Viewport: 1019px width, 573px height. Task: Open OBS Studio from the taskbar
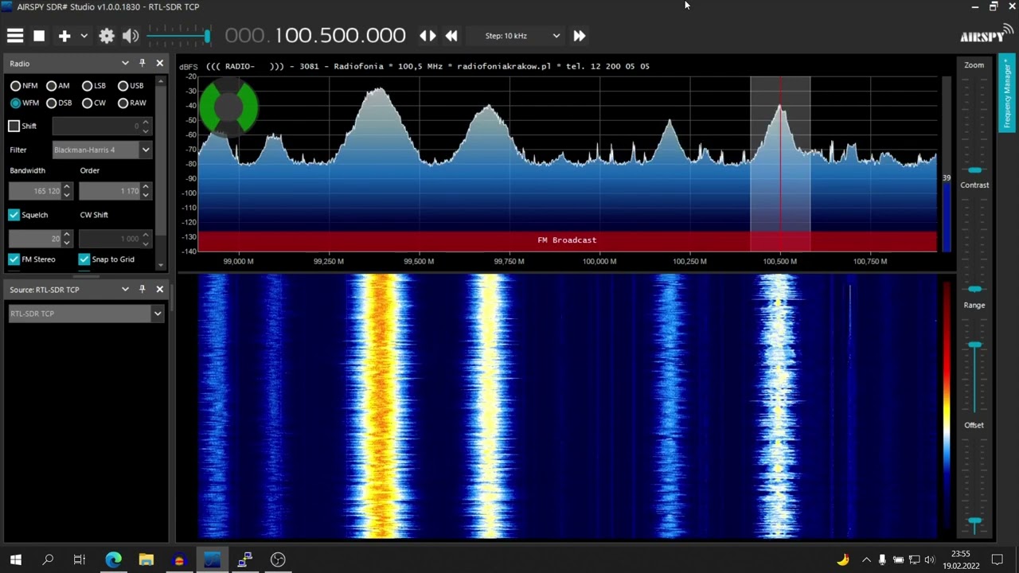click(278, 559)
